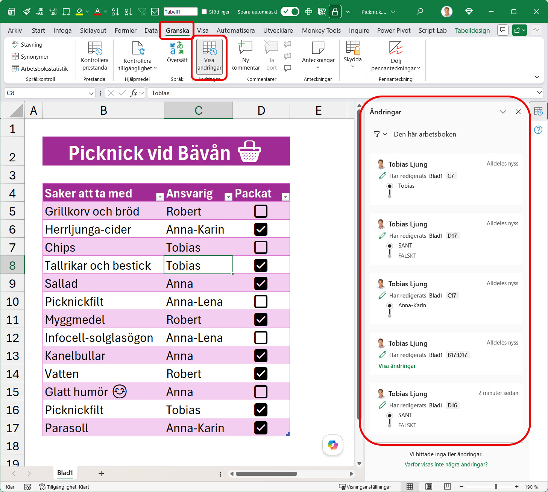The image size is (548, 492).
Task: Switch to the Infoga ribbon tab
Action: click(x=62, y=30)
